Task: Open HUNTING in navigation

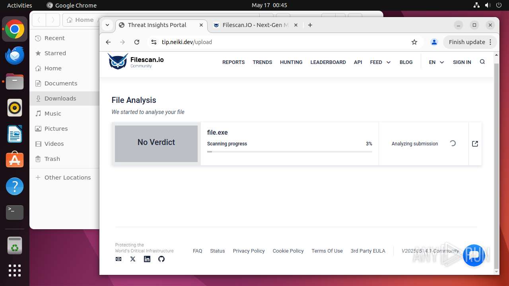Action: (x=291, y=62)
